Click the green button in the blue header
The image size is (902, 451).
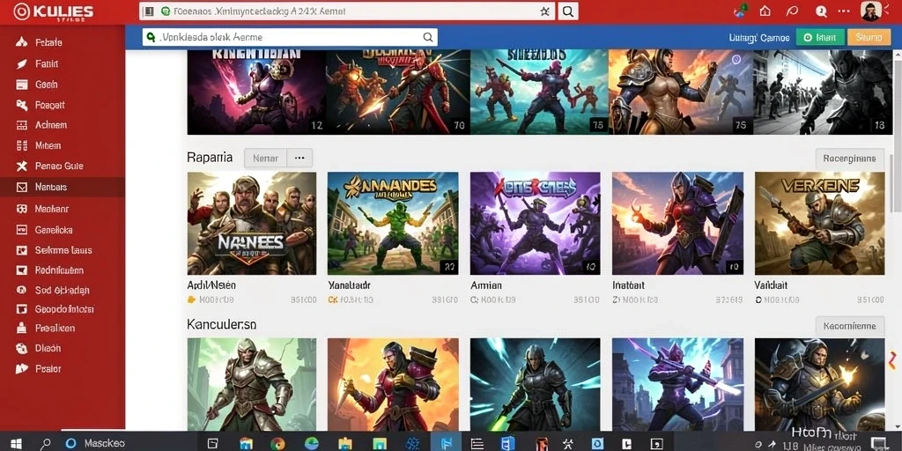click(820, 37)
